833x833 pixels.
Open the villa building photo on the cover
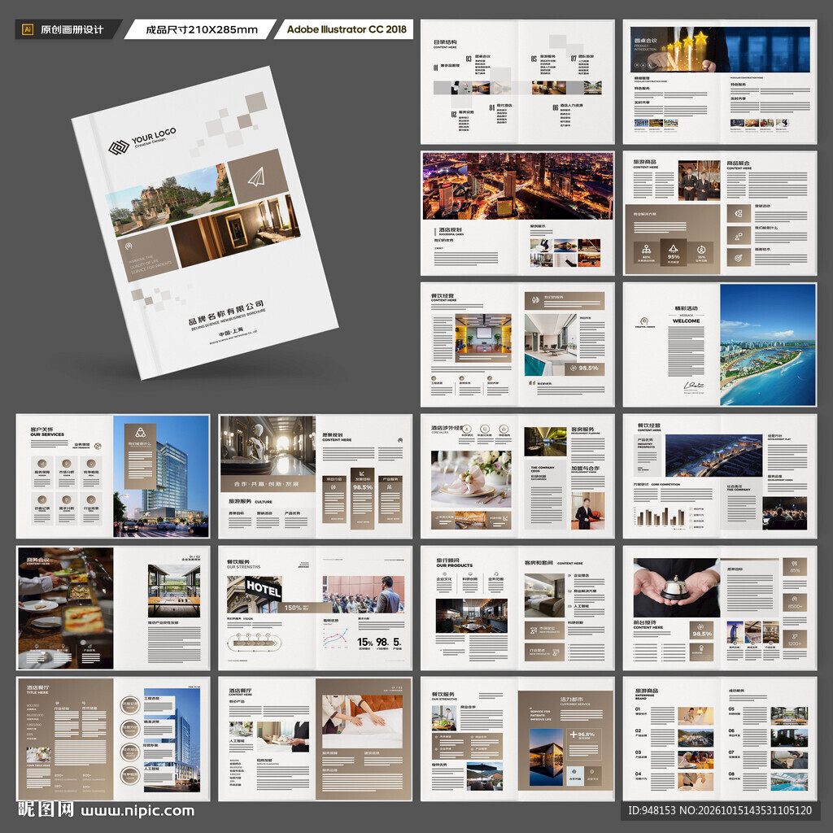[x=170, y=200]
